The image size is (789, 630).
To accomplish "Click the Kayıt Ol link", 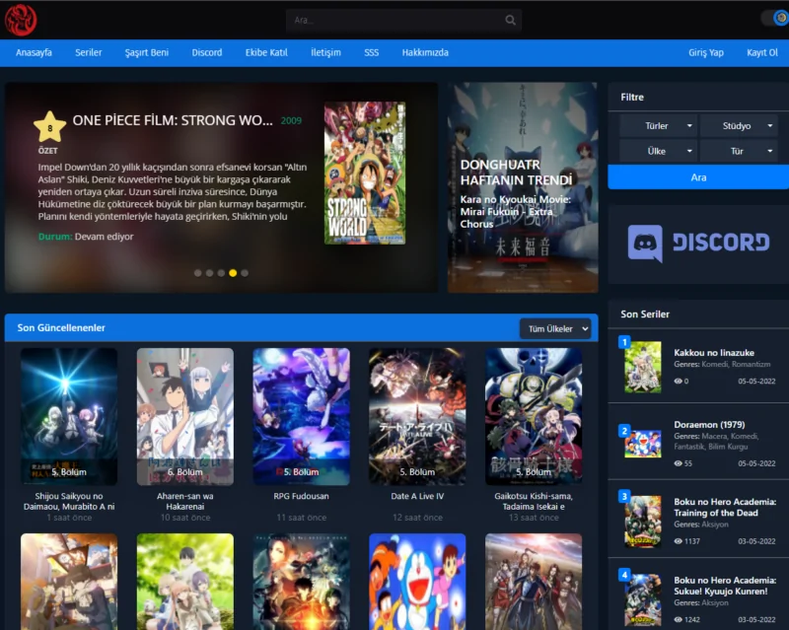I will (x=761, y=52).
